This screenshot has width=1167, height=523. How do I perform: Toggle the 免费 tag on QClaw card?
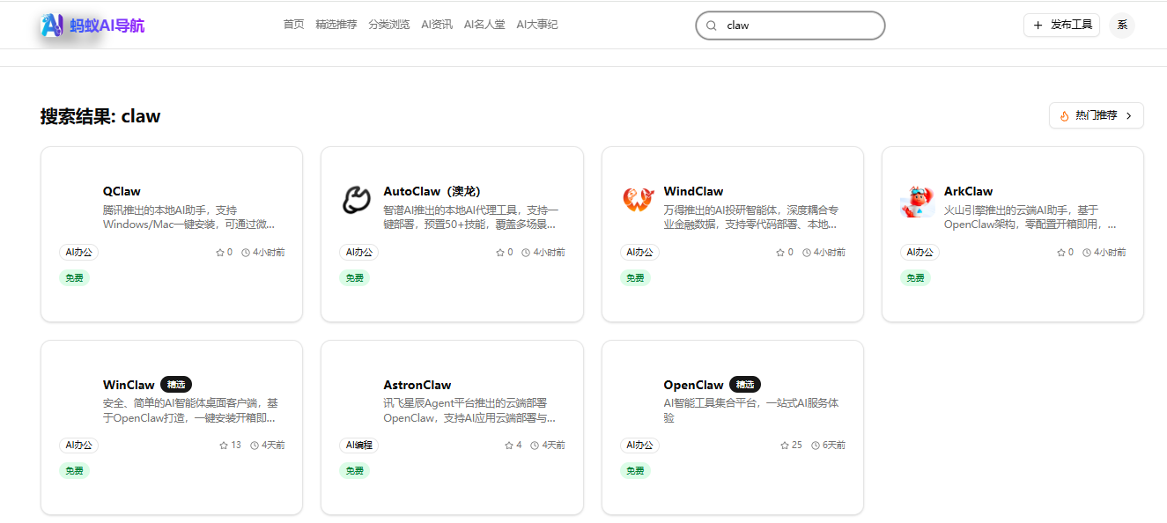tap(74, 276)
